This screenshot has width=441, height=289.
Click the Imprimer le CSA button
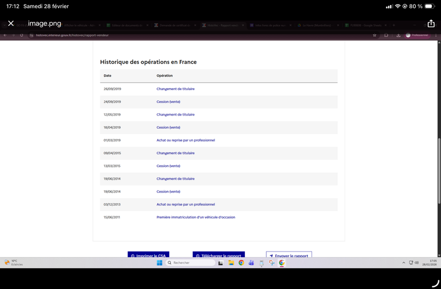148,256
